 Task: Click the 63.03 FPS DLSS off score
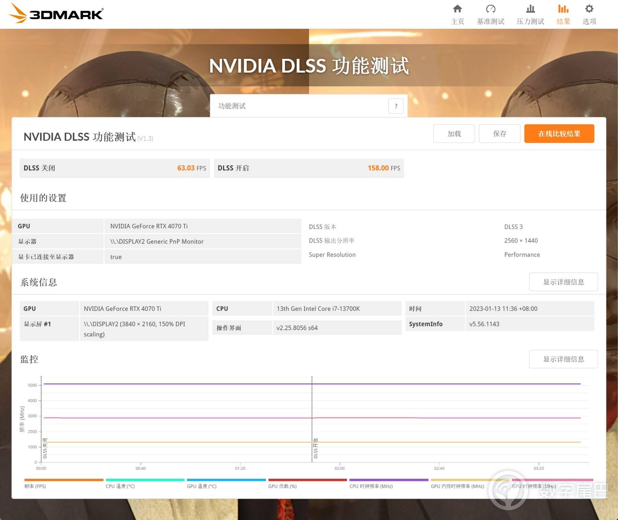pyautogui.click(x=192, y=168)
